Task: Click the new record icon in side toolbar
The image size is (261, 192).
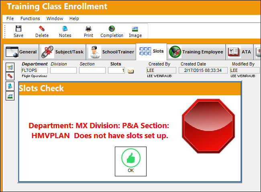Action: tap(10, 67)
